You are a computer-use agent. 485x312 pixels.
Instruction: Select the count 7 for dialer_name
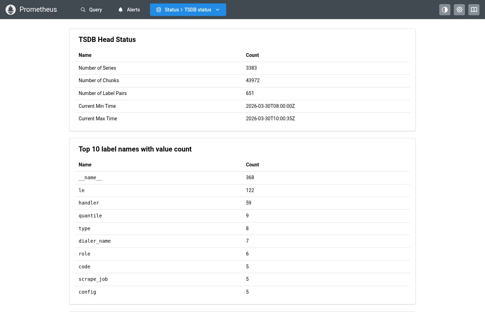click(x=247, y=241)
